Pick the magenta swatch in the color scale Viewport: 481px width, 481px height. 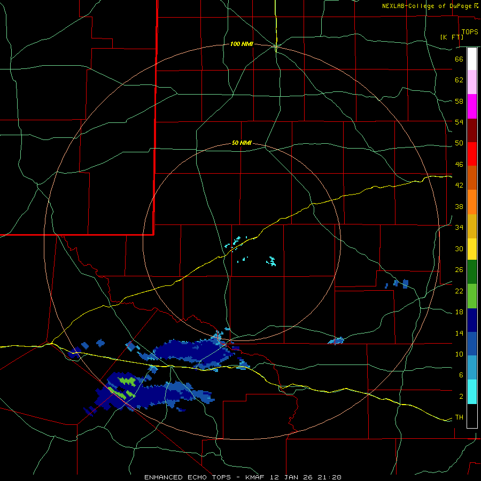tap(472, 106)
